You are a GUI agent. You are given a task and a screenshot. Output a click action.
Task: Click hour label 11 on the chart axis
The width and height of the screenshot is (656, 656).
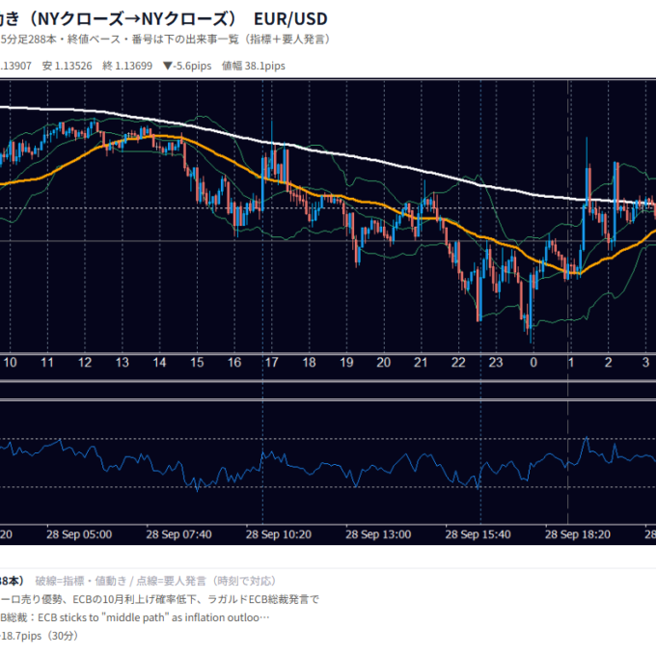(47, 363)
